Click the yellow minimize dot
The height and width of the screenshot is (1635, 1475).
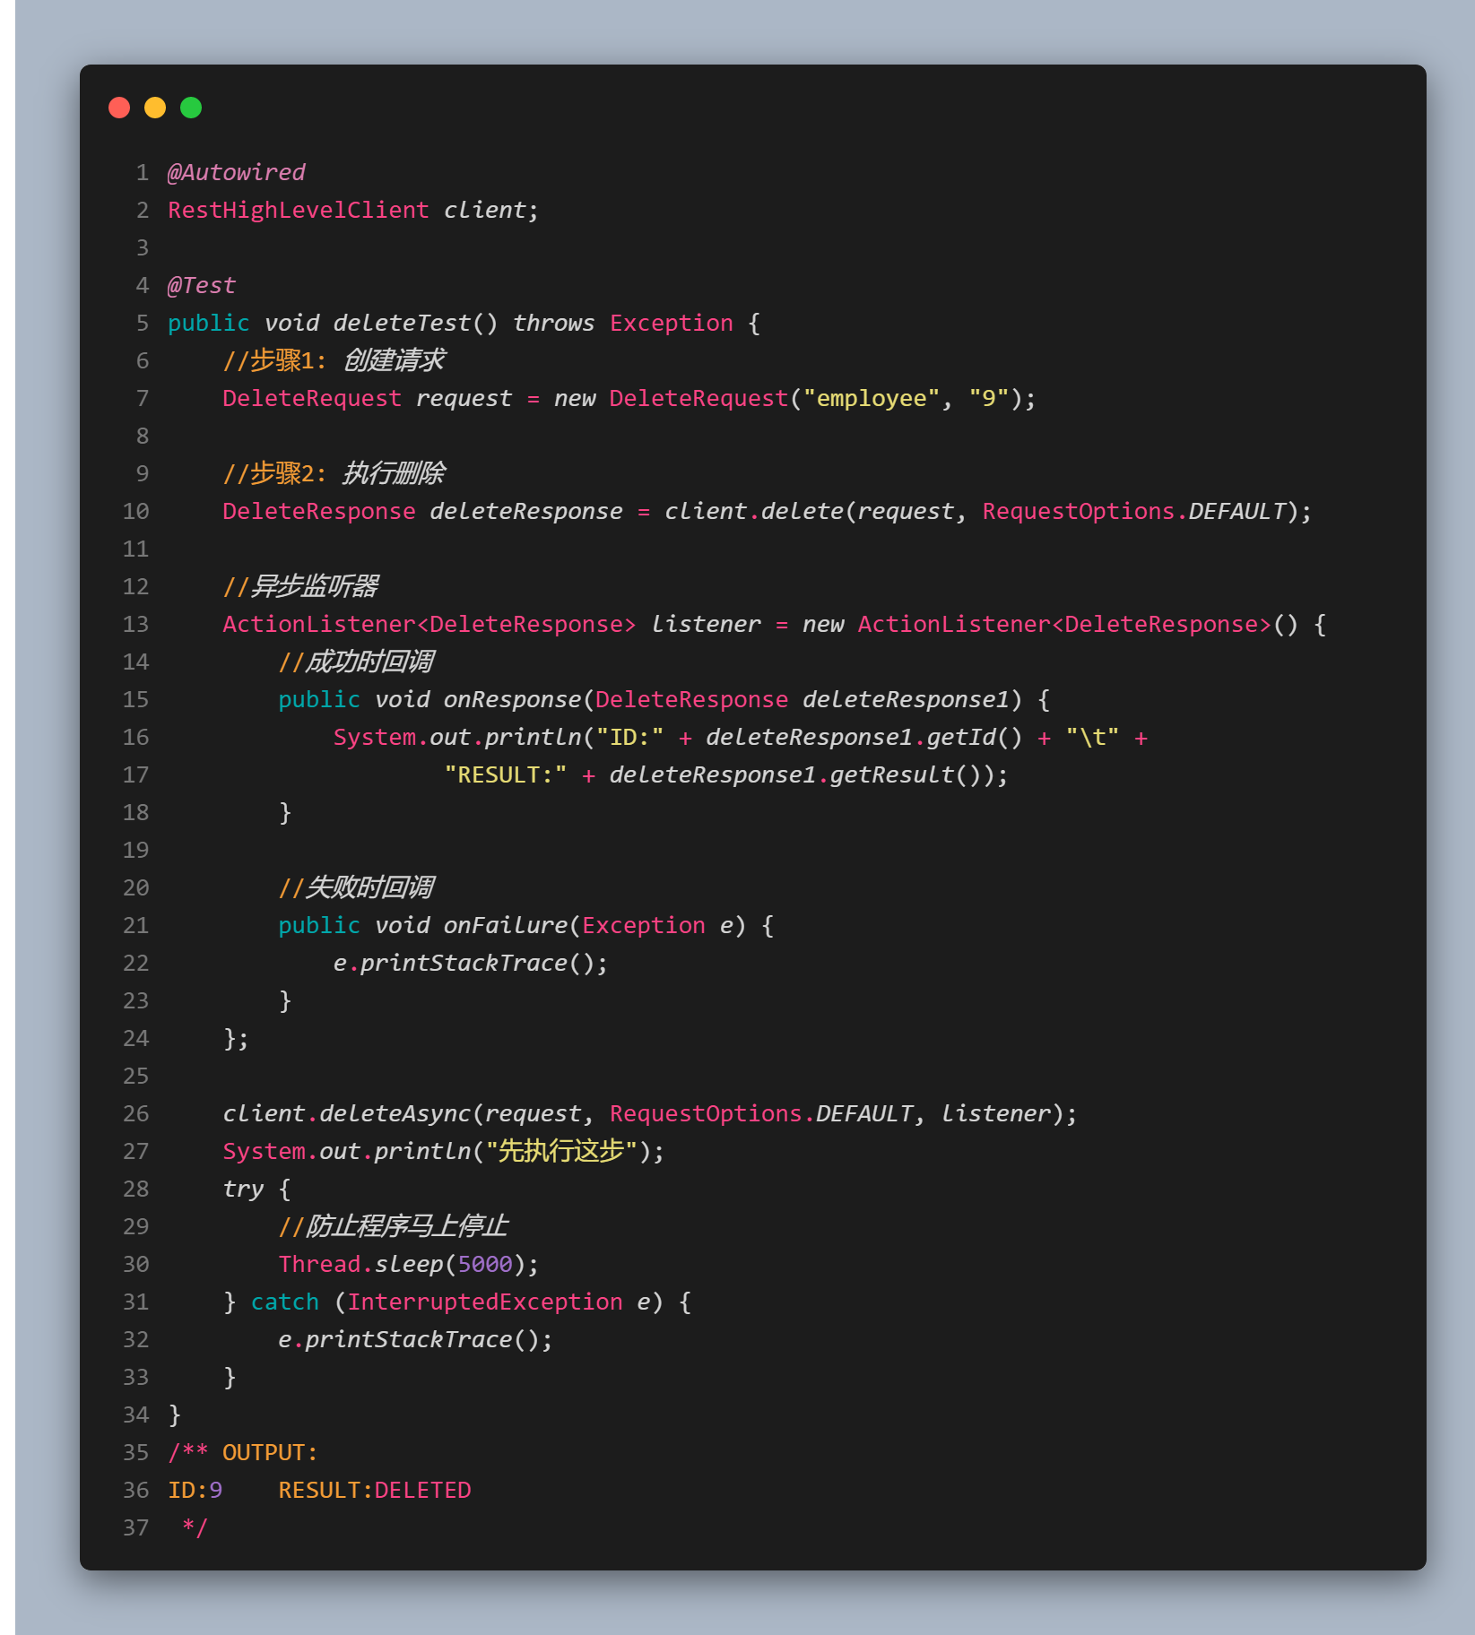(x=155, y=108)
